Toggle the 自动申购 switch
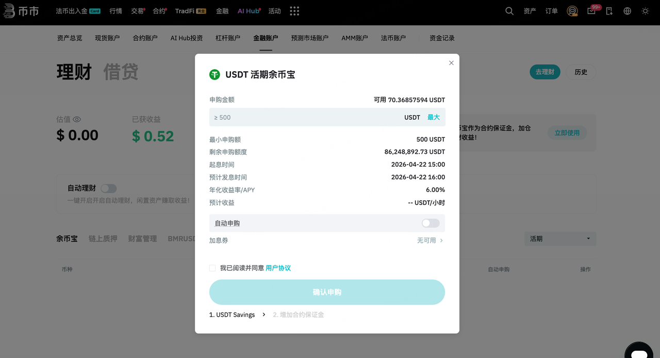Screen dimensions: 660x358 pos(431,223)
